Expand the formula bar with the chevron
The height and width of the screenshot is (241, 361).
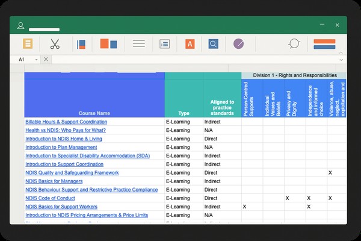click(x=341, y=60)
